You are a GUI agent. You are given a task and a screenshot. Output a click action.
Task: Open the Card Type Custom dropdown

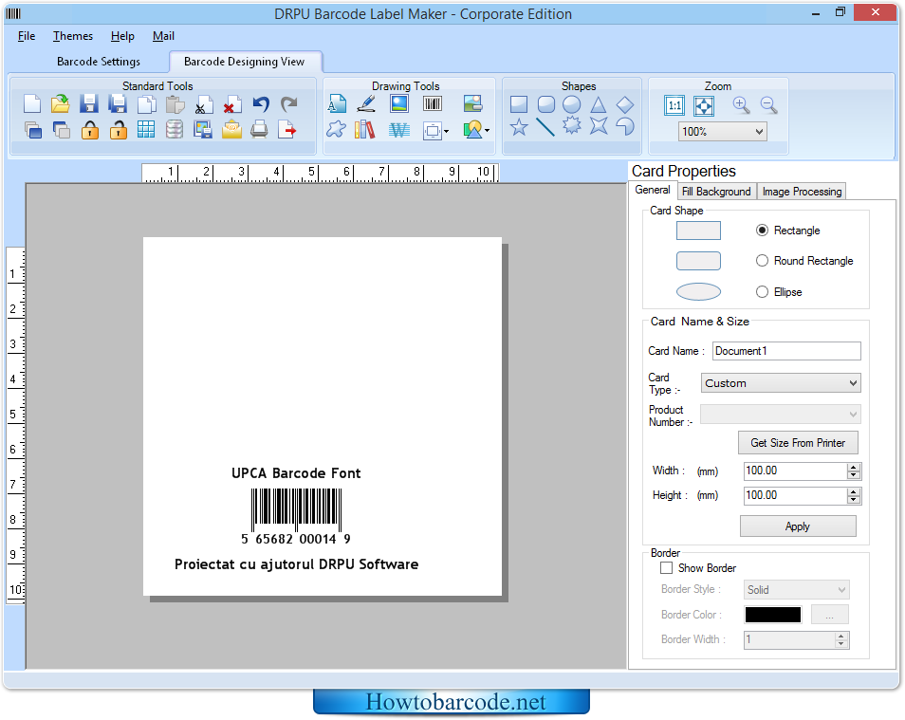click(x=781, y=383)
